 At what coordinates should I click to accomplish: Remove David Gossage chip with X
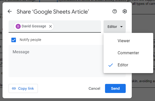coord(50,26)
